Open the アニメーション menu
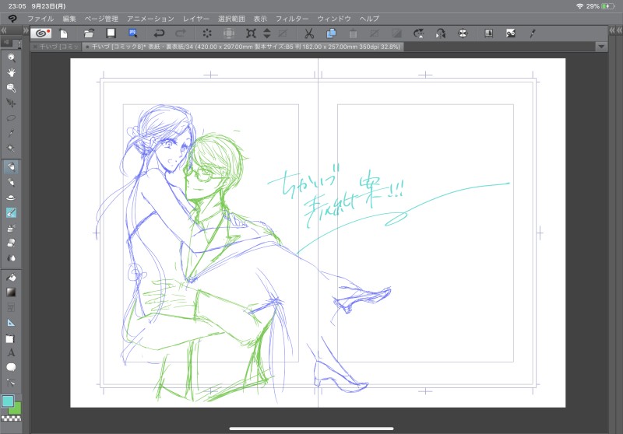Screen dimensions: 623x434 (150, 19)
